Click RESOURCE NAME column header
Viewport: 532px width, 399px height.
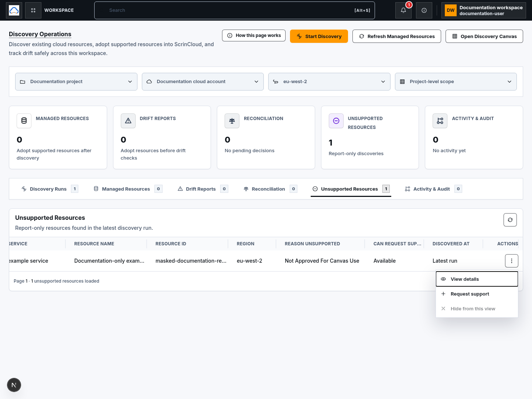(x=94, y=244)
